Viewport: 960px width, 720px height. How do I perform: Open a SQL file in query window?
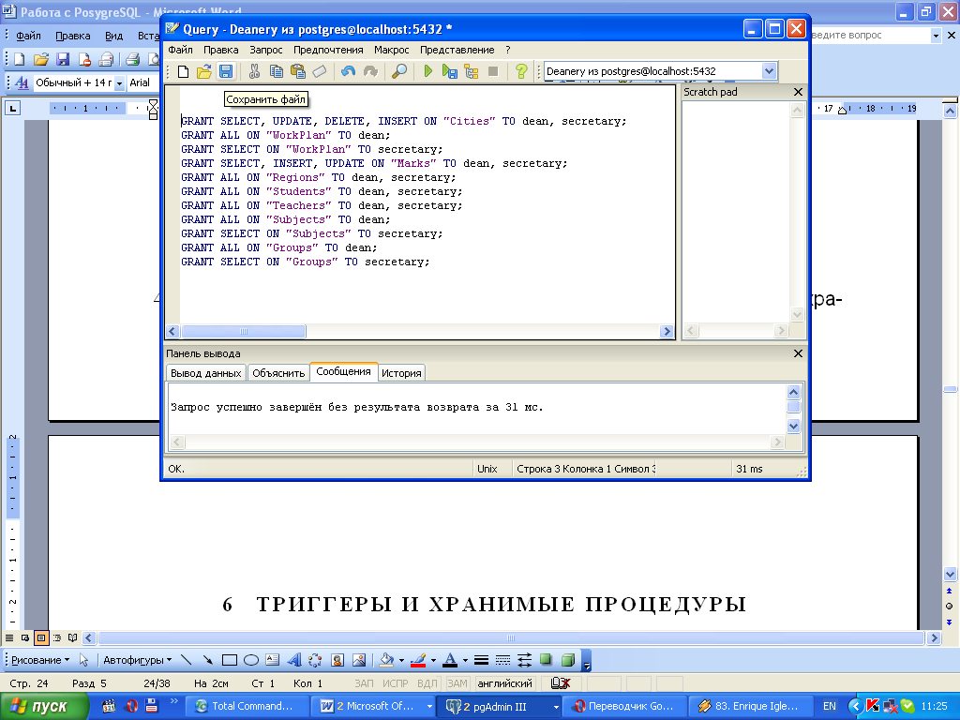[x=203, y=71]
